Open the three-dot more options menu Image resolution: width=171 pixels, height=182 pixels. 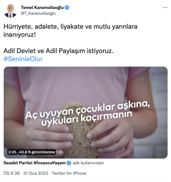coord(165,8)
